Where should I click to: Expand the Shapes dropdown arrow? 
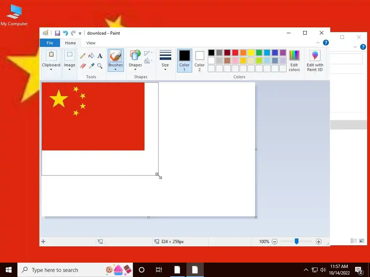pyautogui.click(x=135, y=70)
